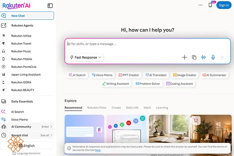Open the three-dots more options menu
This screenshot has width=234, height=156.
point(200,5)
